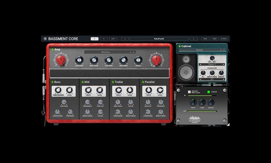Click the window resize corner handle
The height and width of the screenshot is (163, 271).
228,124
